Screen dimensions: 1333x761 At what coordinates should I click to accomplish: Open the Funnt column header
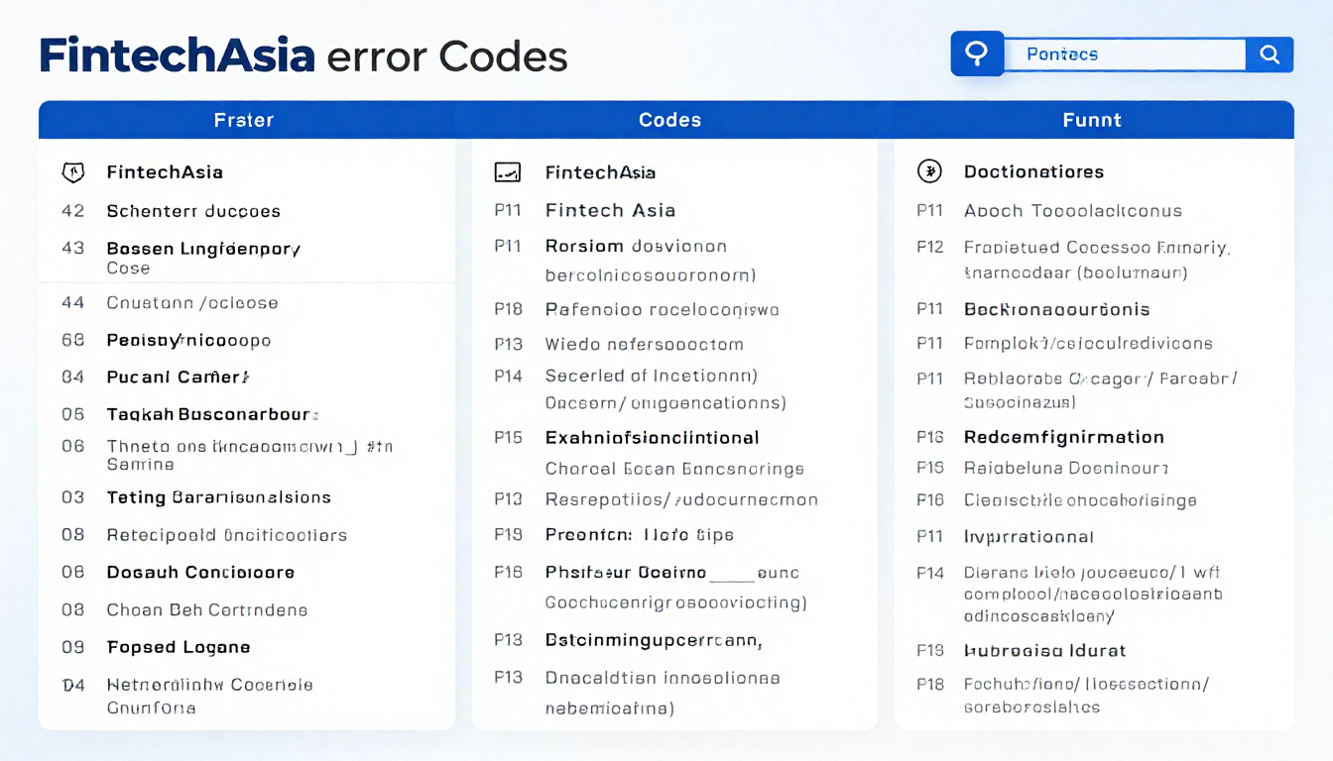pos(1092,119)
